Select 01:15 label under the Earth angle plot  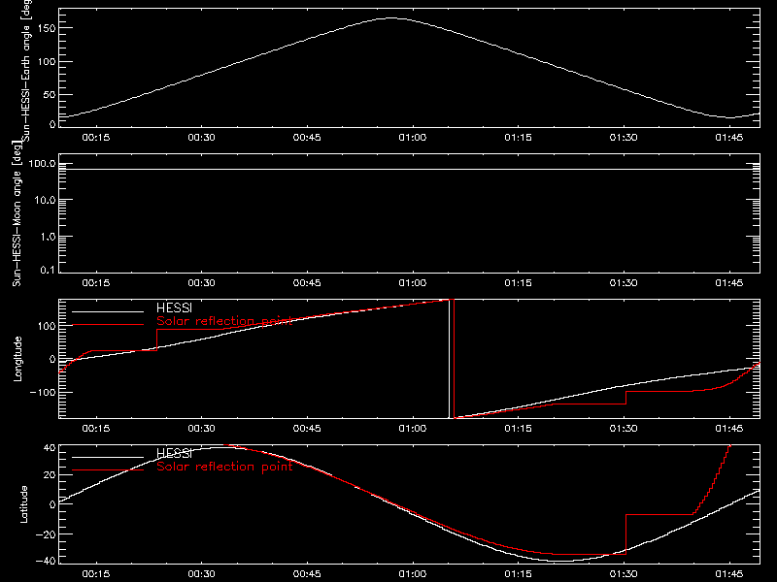[518, 138]
